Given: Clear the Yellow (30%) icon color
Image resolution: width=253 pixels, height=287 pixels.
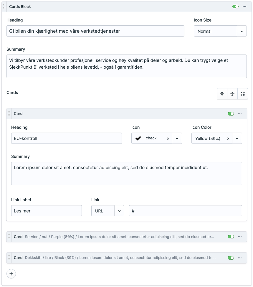Looking at the screenshot, I should click(228, 138).
